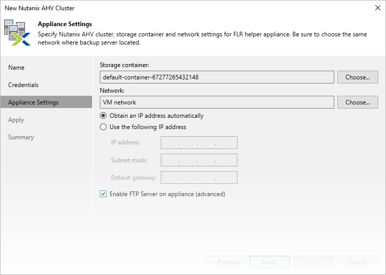Switch to the Summary step
Image resolution: width=386 pixels, height=275 pixels.
pyautogui.click(x=21, y=137)
